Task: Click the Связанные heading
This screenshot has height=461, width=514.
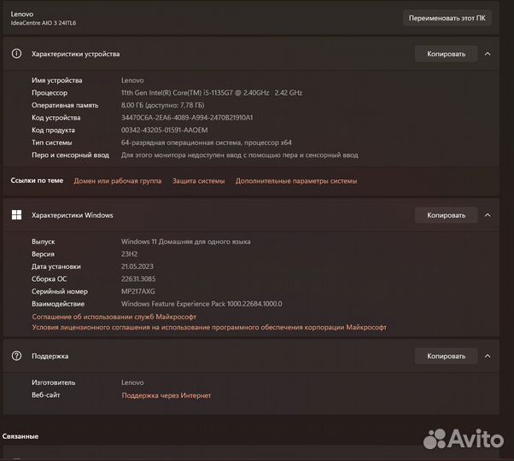Action: tap(20, 436)
